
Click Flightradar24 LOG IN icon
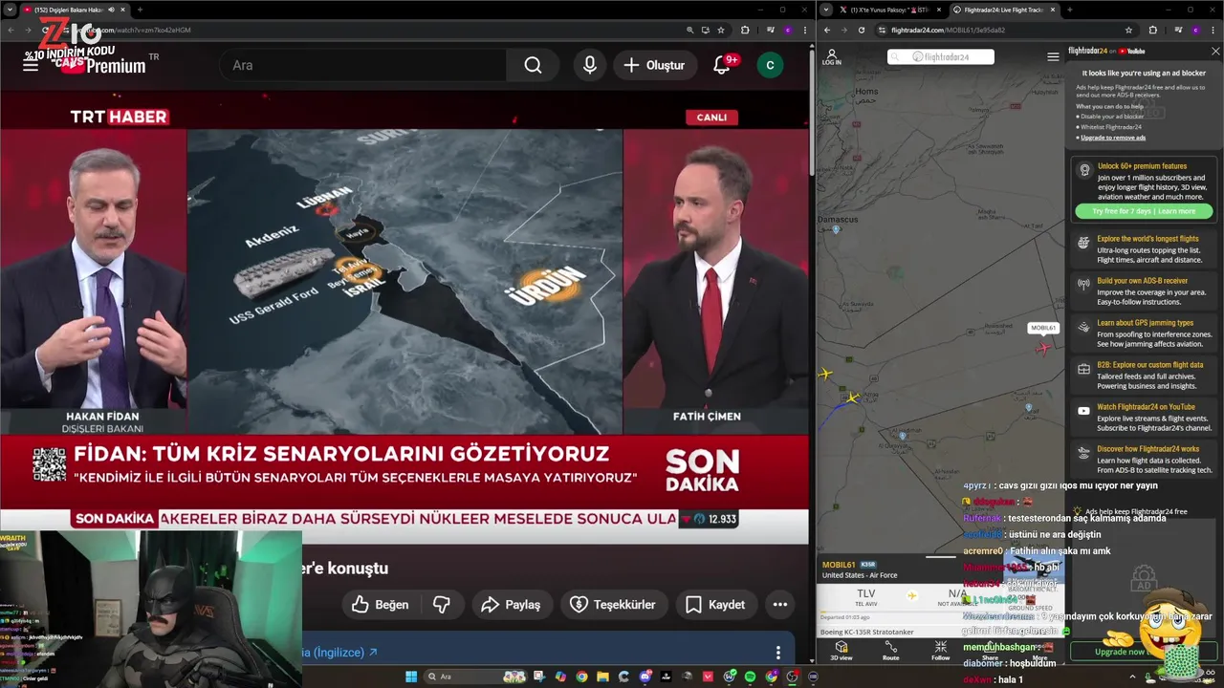(832, 57)
